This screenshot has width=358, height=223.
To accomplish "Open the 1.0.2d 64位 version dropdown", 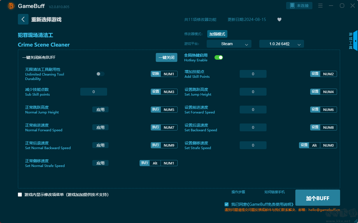I will click(x=282, y=44).
